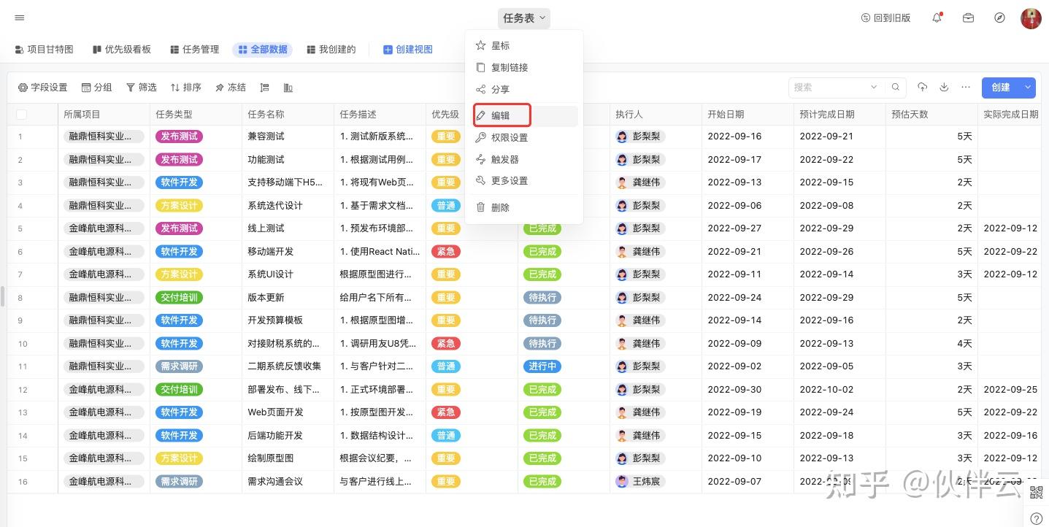
Task: Click the 系统UI设计 task name cell
Action: click(x=288, y=274)
